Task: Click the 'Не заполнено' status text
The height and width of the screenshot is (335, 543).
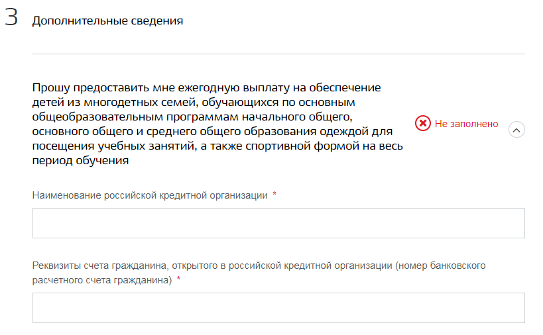Action: pyautogui.click(x=467, y=124)
